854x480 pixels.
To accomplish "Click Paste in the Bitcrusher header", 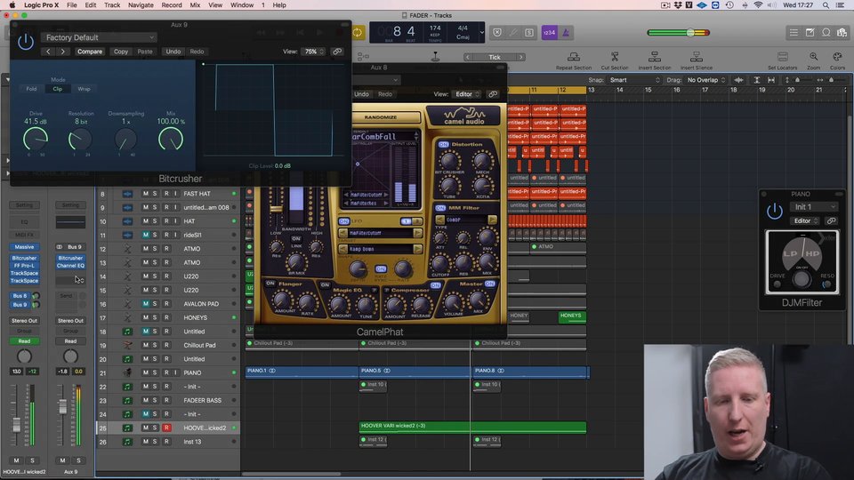I will pyautogui.click(x=145, y=52).
